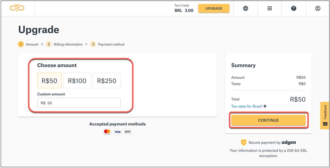
Task: Click the Mastercard payment logo
Action: coord(107,132)
